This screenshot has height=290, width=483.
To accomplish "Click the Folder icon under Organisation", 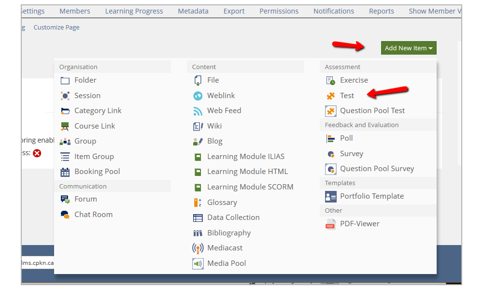I will [x=65, y=80].
